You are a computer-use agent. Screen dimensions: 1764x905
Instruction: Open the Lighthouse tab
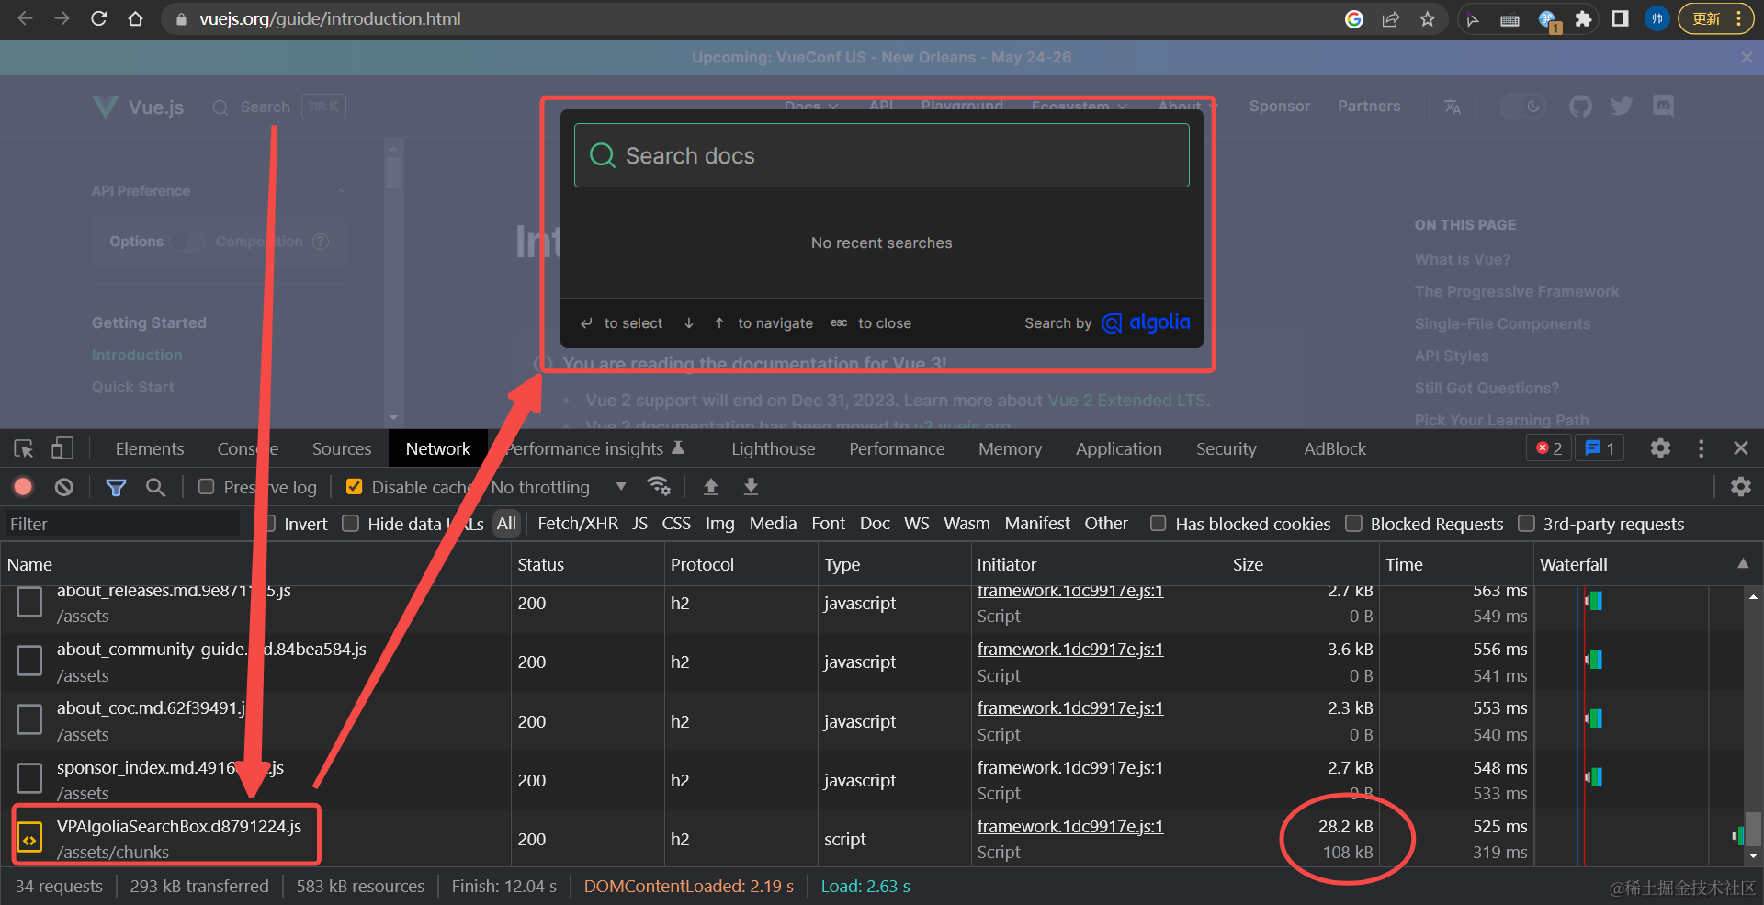click(773, 448)
